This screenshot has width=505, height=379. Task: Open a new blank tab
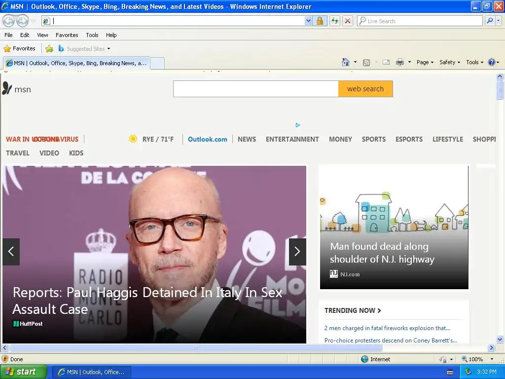(157, 63)
